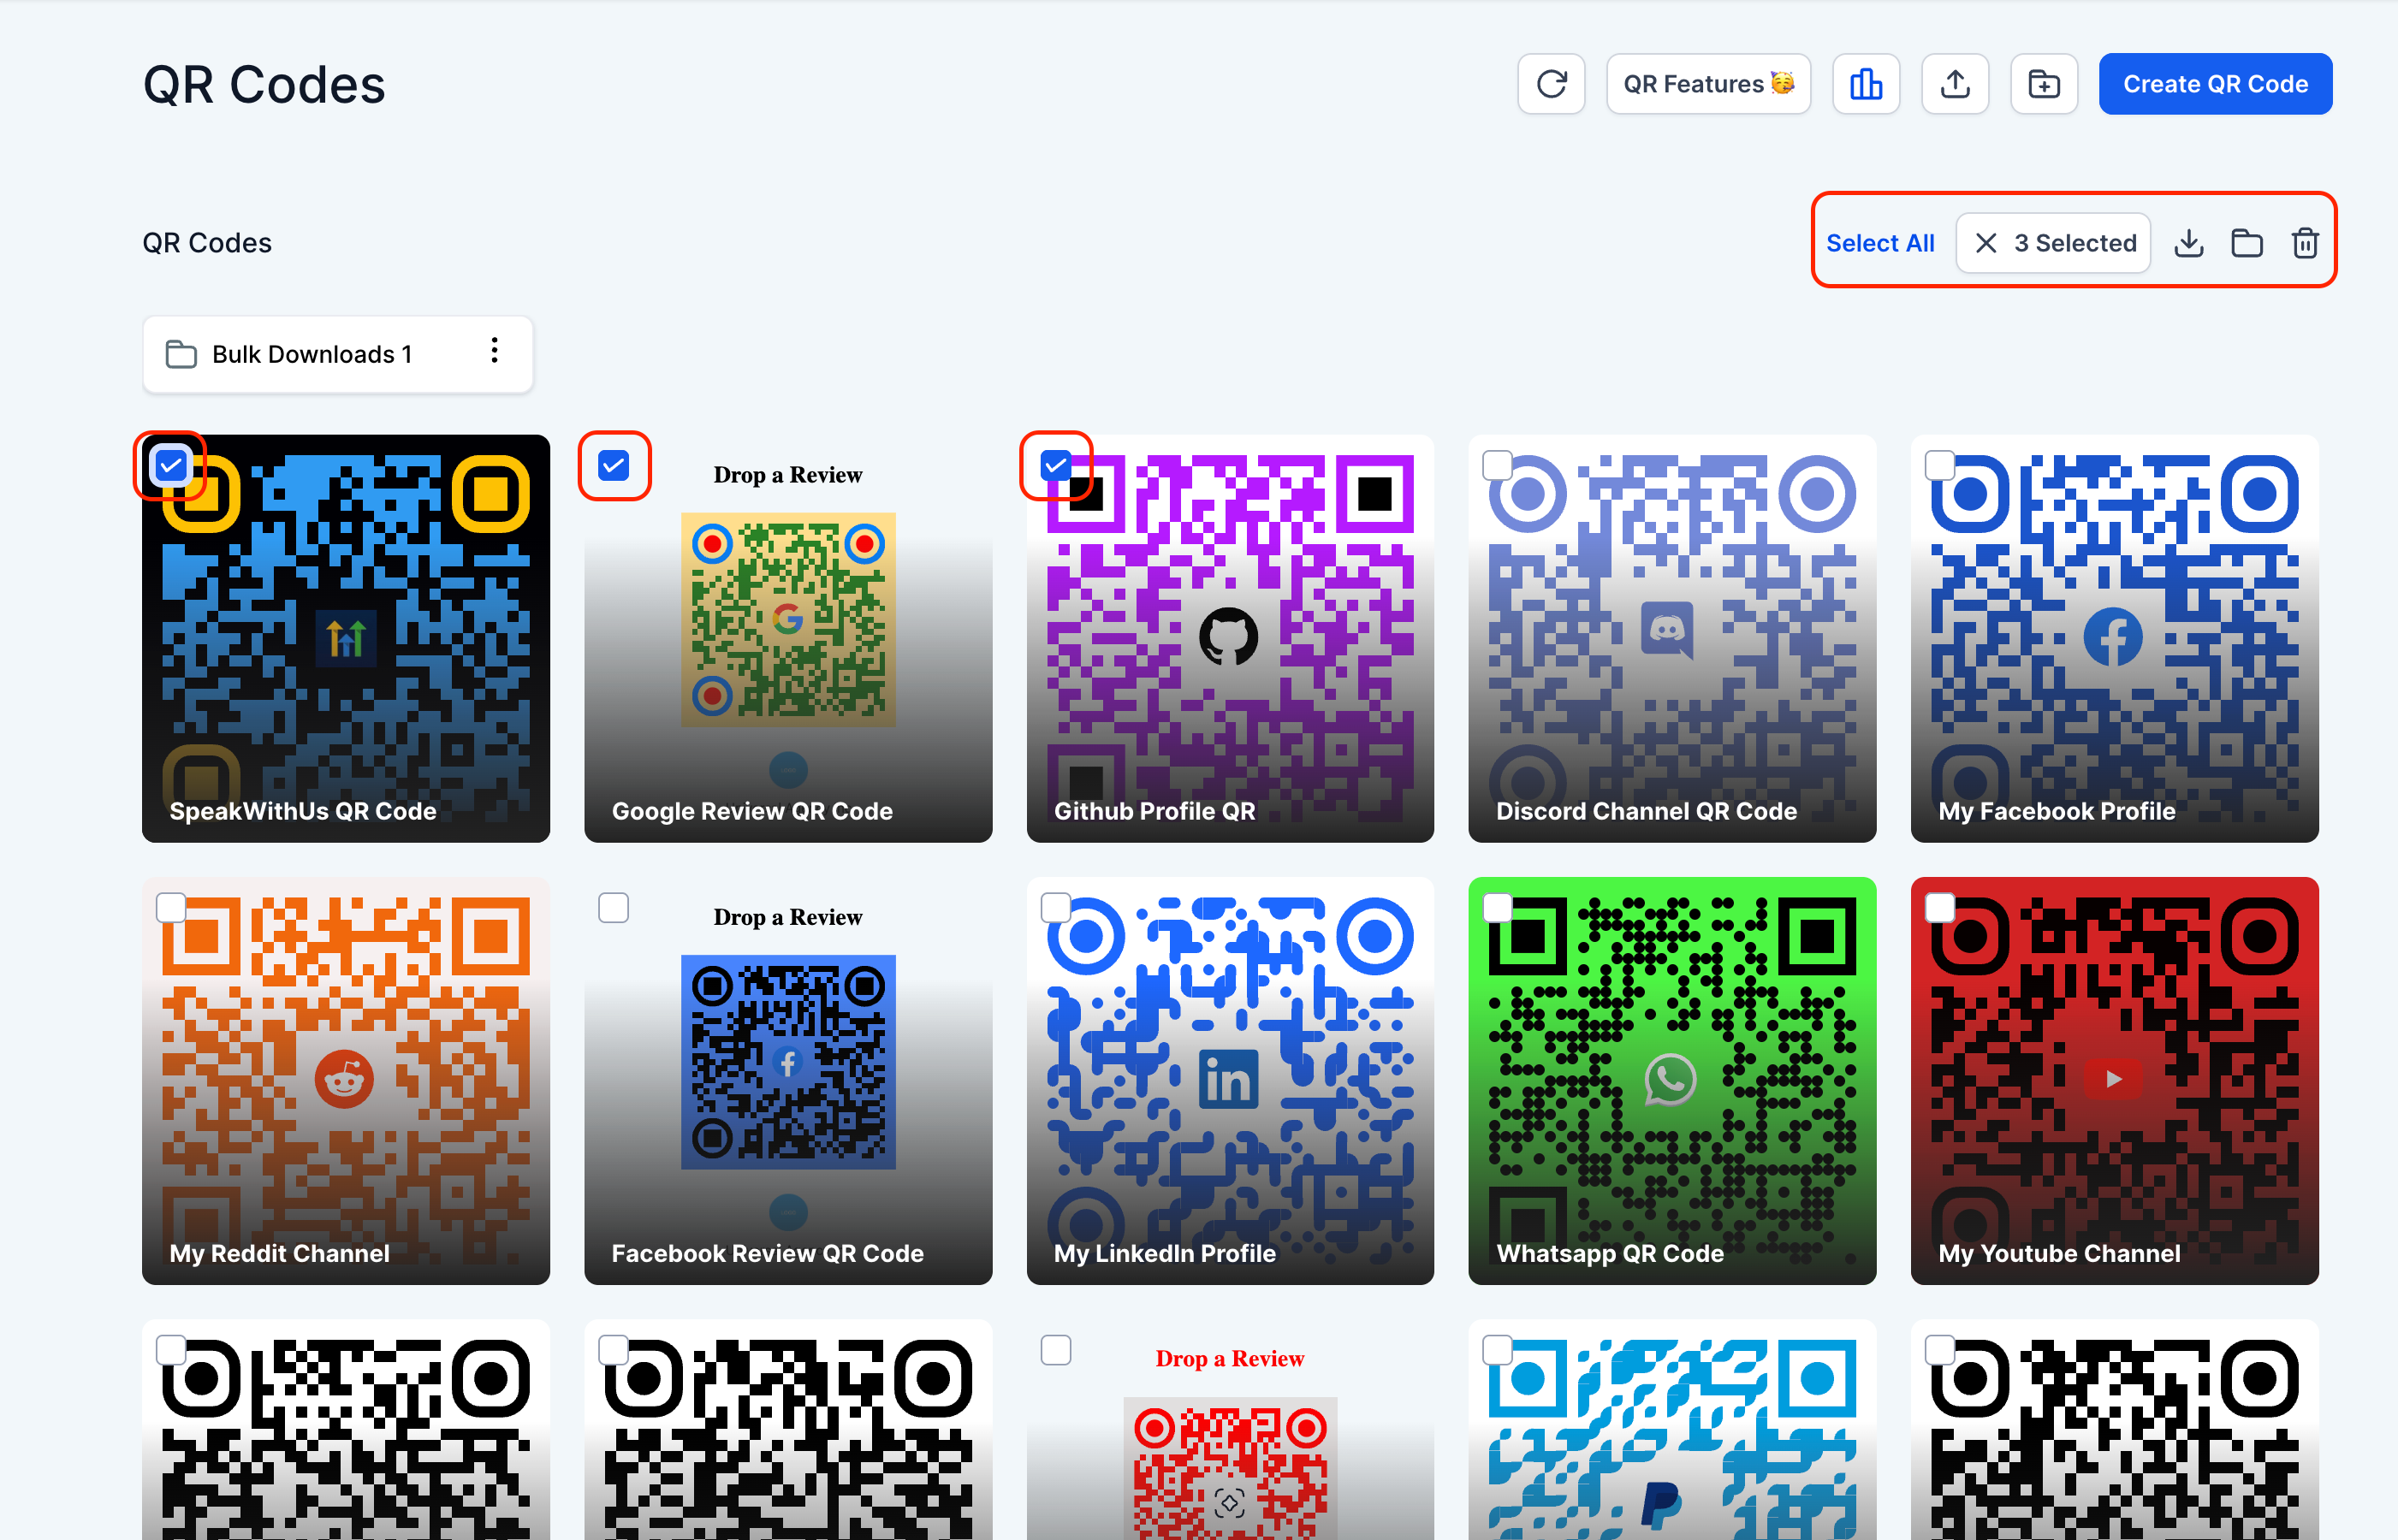Select the My Youtube Channel checkbox
This screenshot has width=2398, height=1540.
click(1940, 907)
